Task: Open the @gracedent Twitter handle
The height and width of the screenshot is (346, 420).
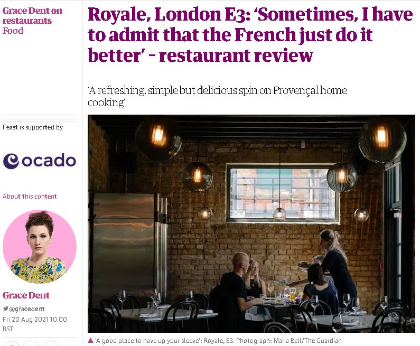Action: pos(27,309)
